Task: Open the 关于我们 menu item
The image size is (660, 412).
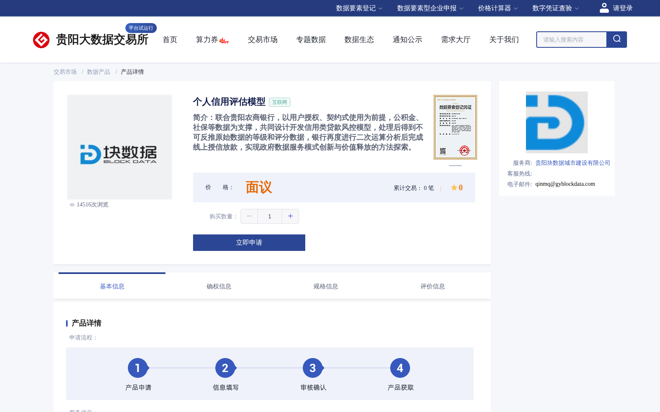Action: (504, 40)
